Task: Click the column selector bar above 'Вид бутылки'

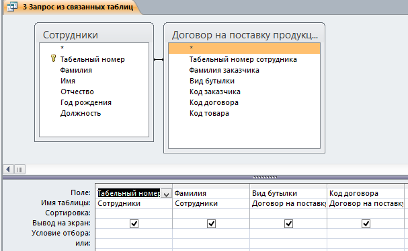Action: (x=288, y=186)
